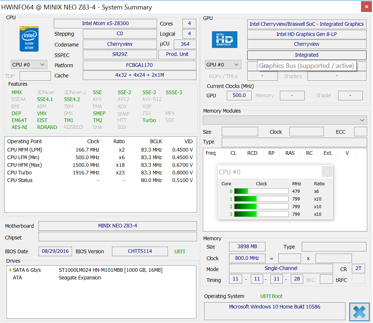Click the Windows 10 Home Build 10586 field
This screenshot has width=373, height=323.
click(x=275, y=311)
